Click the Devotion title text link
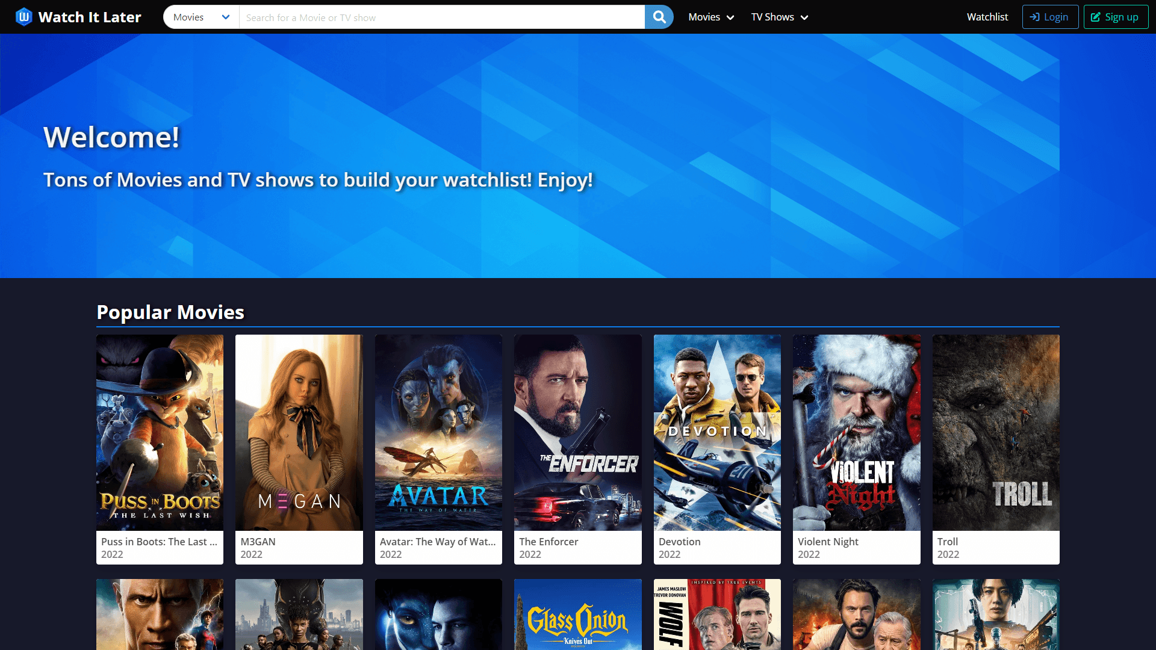 [x=679, y=542]
